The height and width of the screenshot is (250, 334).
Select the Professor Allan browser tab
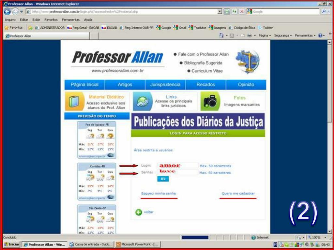46,36
